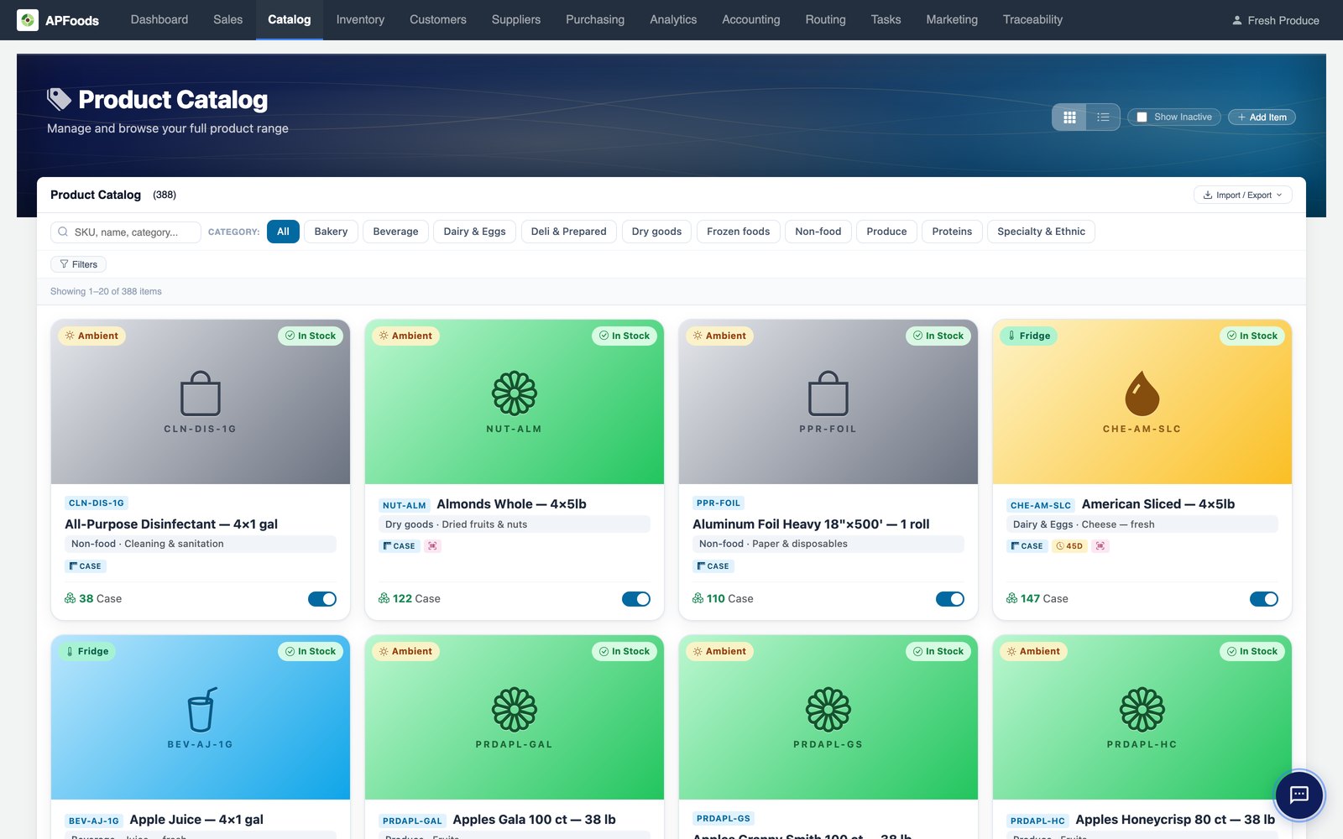Click the pink tag icon on Almonds Whole
1343x839 pixels.
[432, 546]
